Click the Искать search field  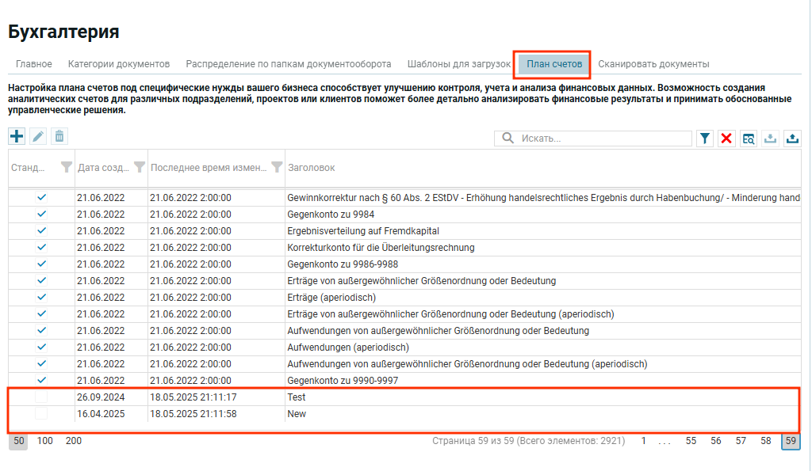(603, 139)
